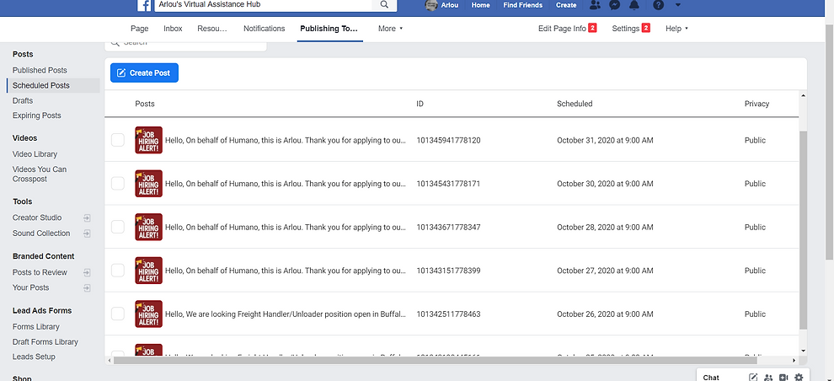Click the Facebook logo icon
The width and height of the screenshot is (834, 381).
pos(144,5)
